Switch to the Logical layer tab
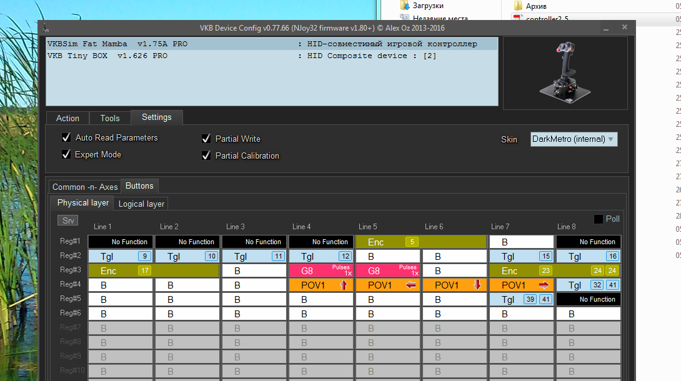This screenshot has height=381, width=681. click(x=141, y=204)
